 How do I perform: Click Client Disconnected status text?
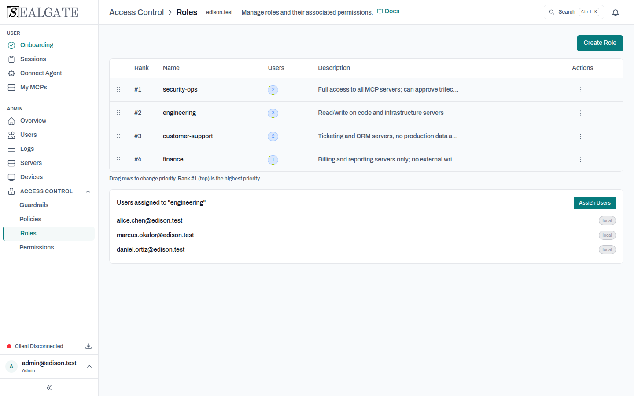(x=39, y=346)
